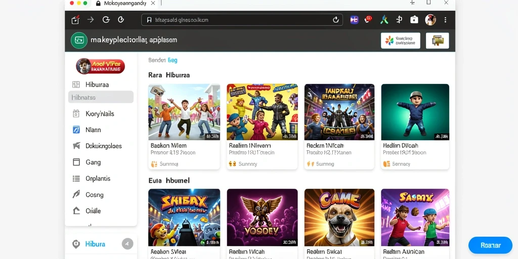The image size is (518, 259).
Task: Click the rating icon on Baokon Mlem card
Action: point(154,164)
